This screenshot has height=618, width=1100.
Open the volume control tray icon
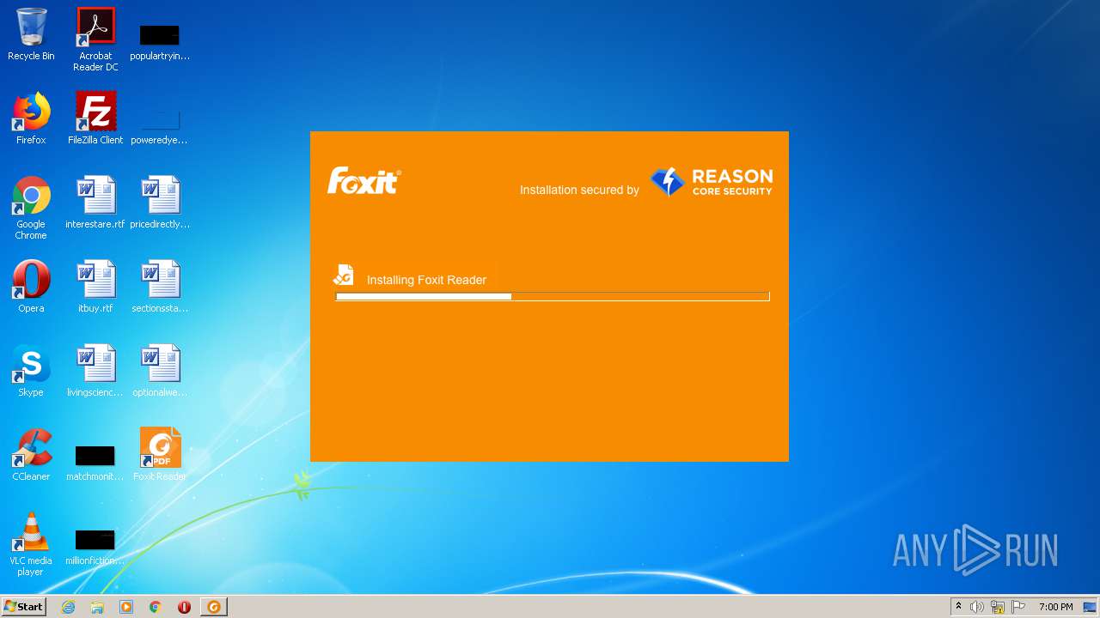tap(977, 607)
